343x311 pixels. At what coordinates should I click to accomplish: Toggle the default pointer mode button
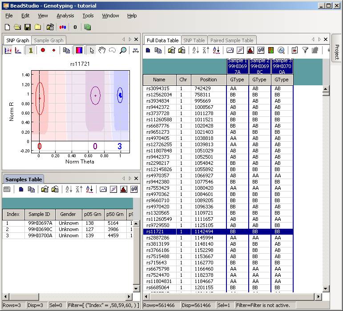92,51
